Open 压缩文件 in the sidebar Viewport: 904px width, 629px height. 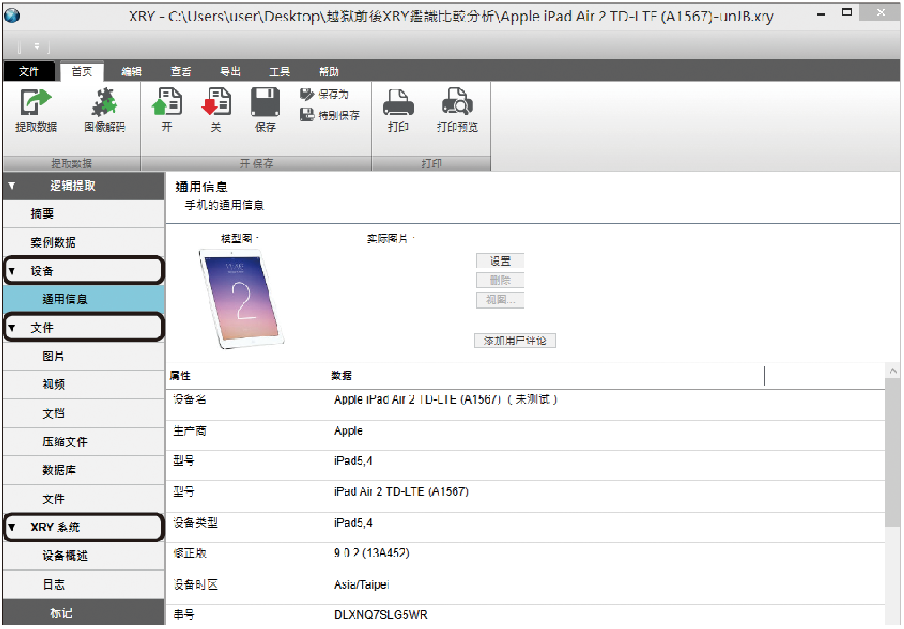(83, 442)
